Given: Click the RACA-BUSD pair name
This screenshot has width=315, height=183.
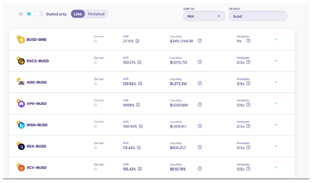Looking at the screenshot, I should pyautogui.click(x=38, y=61).
